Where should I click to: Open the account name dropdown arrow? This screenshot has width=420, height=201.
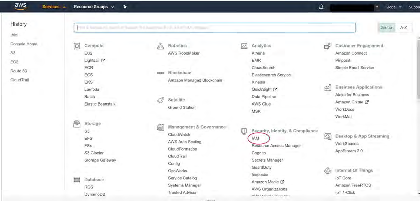377,7
